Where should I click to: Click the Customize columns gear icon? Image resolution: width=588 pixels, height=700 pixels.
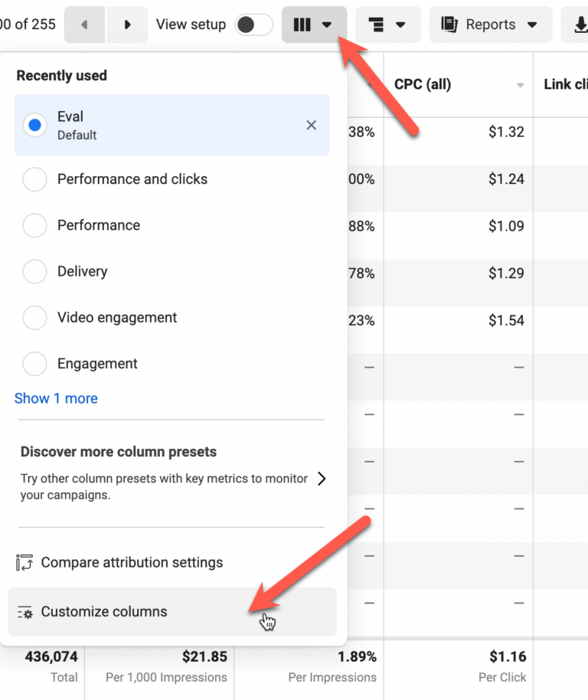point(24,612)
